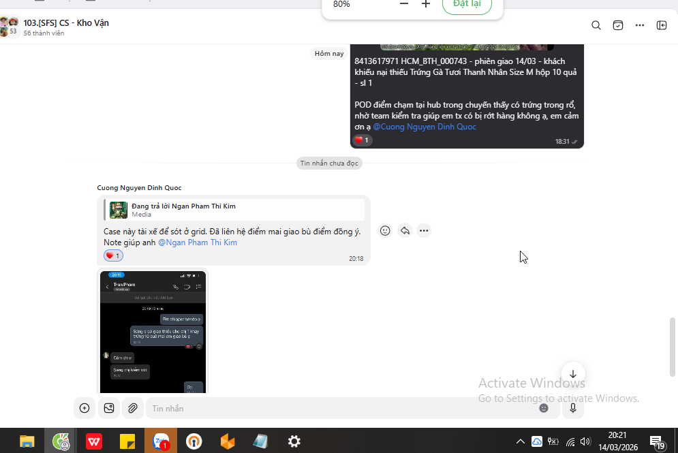This screenshot has height=453, width=678.
Task: Open the 56 thành viên members list
Action: pyautogui.click(x=44, y=33)
